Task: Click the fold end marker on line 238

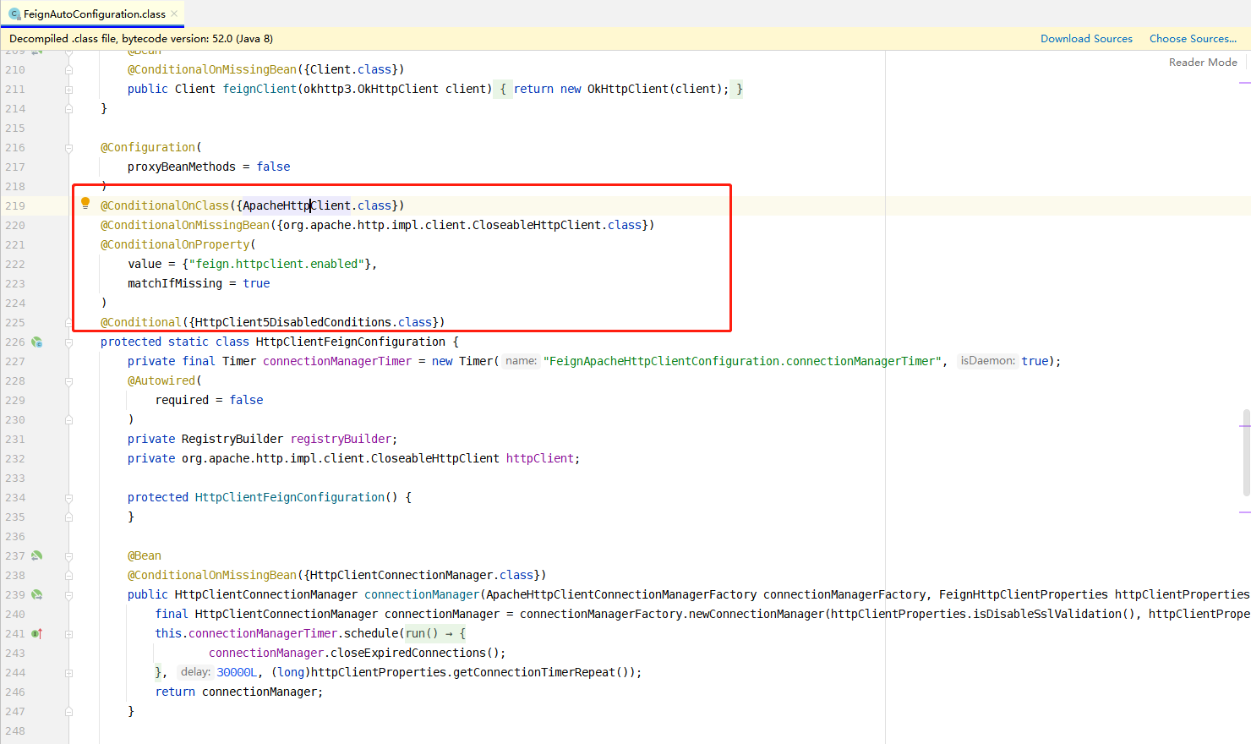Action: tap(69, 576)
